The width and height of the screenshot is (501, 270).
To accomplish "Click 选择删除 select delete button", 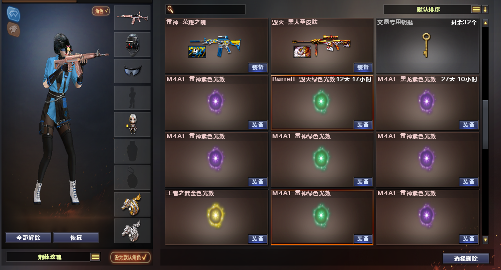I will coord(466,259).
